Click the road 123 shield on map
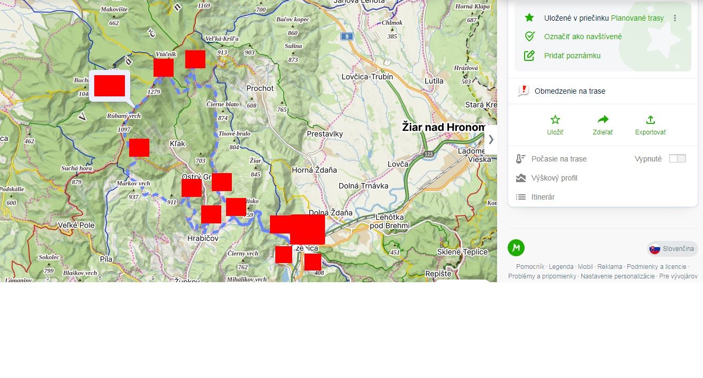 (428, 154)
